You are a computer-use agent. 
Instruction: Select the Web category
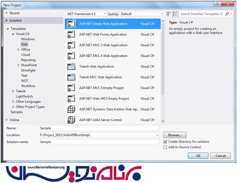pyautogui.click(x=24, y=44)
